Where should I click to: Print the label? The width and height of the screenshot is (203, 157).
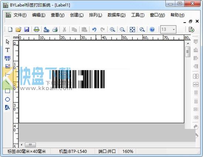click(x=55, y=30)
